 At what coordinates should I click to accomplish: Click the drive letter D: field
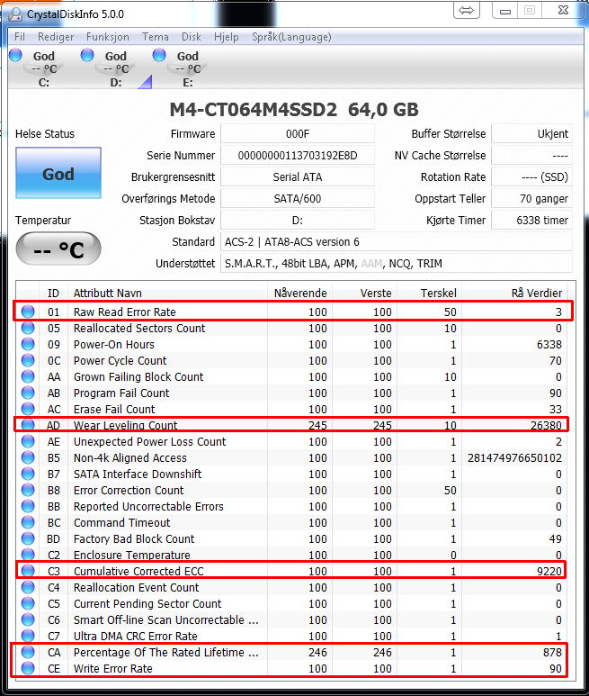pyautogui.click(x=298, y=221)
